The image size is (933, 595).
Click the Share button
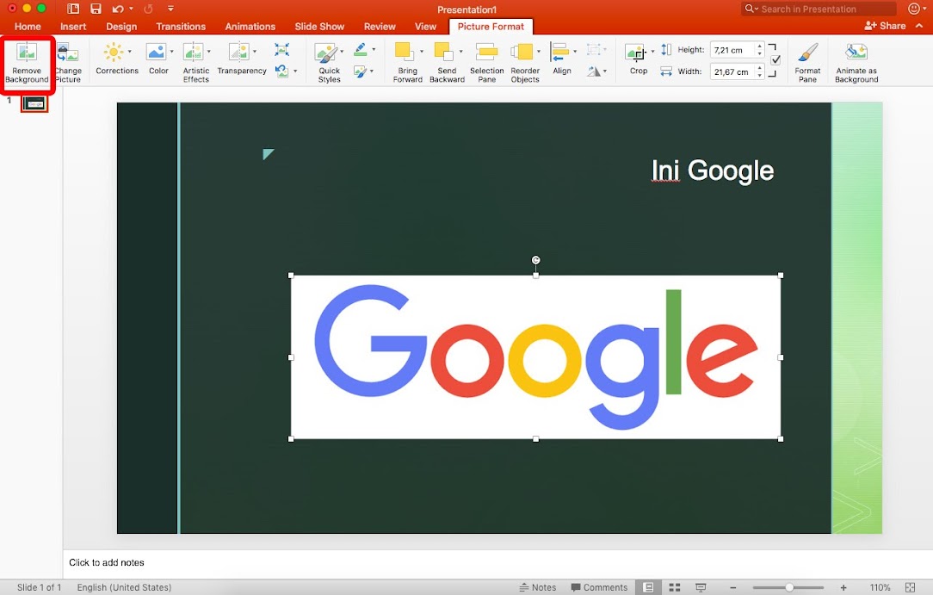click(885, 26)
